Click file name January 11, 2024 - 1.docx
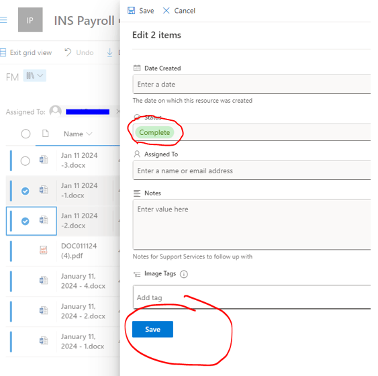This screenshot has height=376, width=378. (83, 341)
